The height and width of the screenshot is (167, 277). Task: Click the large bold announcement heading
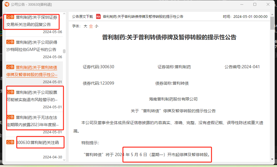[x=169, y=37]
